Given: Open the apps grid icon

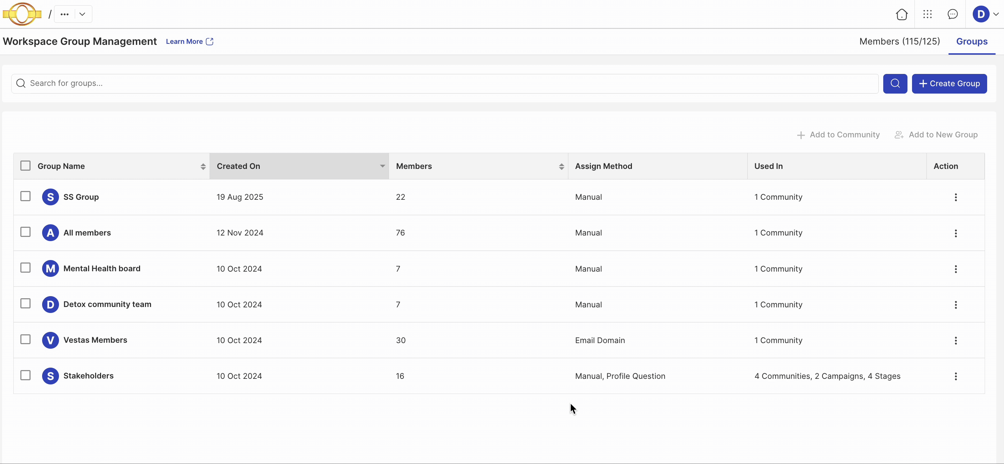Looking at the screenshot, I should coord(927,14).
